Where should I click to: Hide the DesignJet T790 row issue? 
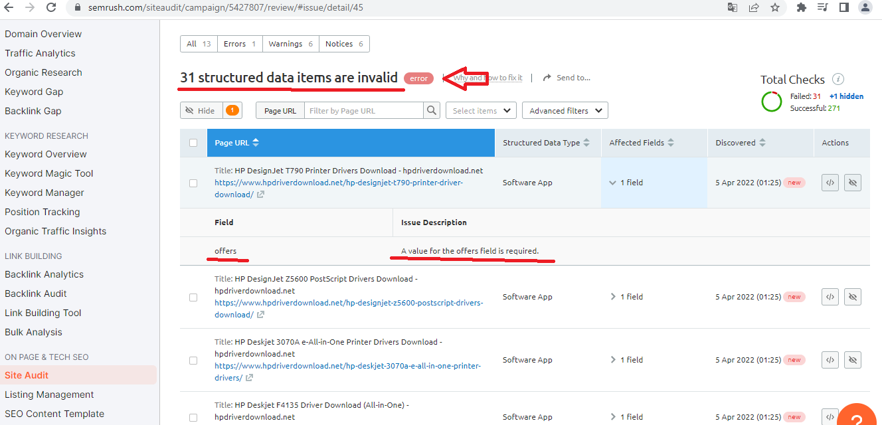(853, 183)
